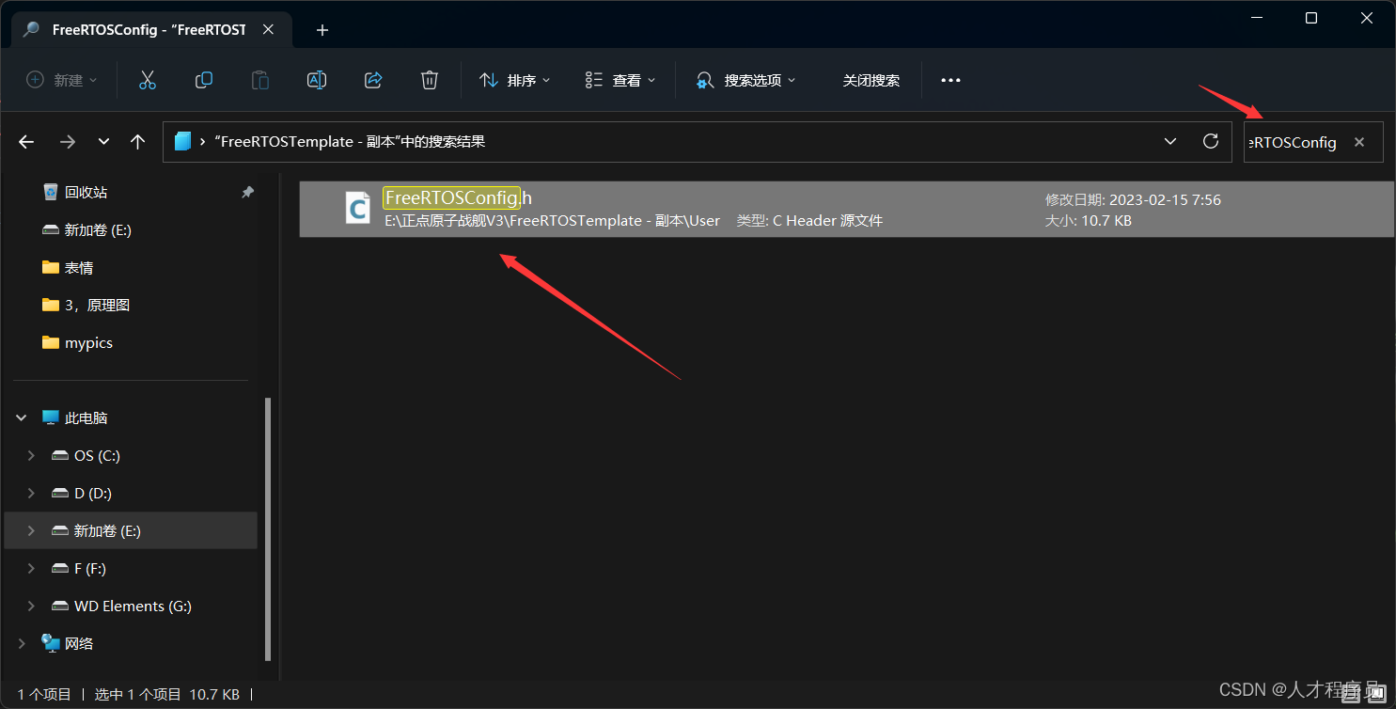Click the file path E:\正点原子战舰V3 text
1396x709 pixels.
click(553, 221)
